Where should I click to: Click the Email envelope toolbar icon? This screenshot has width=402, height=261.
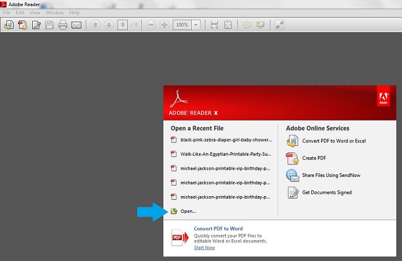pyautogui.click(x=77, y=25)
